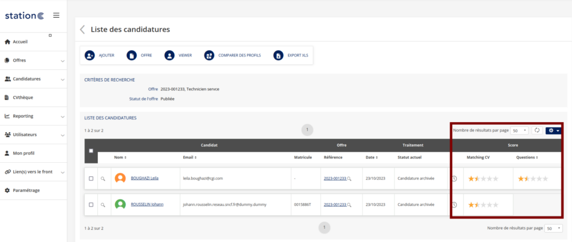Sort the table by Nom column

120,157
